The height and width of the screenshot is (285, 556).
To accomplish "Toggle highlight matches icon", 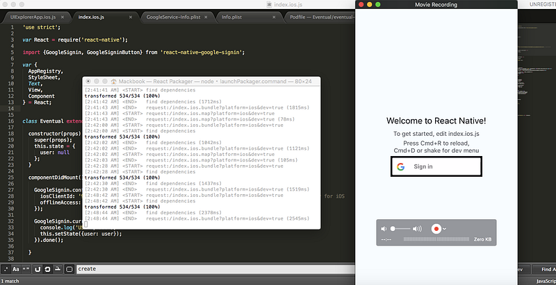I will [58, 269].
